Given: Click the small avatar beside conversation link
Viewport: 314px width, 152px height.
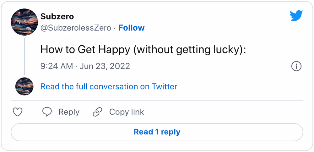Looking at the screenshot, I should [x=24, y=86].
